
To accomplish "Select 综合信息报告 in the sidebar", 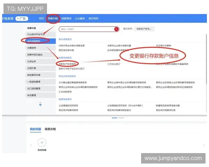I will point(40,41).
